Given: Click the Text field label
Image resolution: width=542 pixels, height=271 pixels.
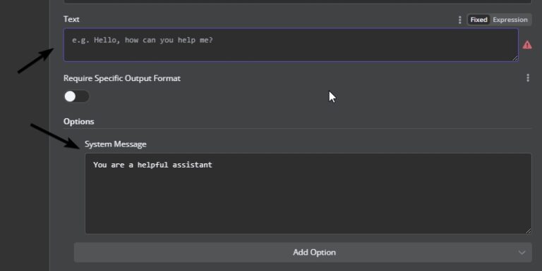Looking at the screenshot, I should point(71,19).
